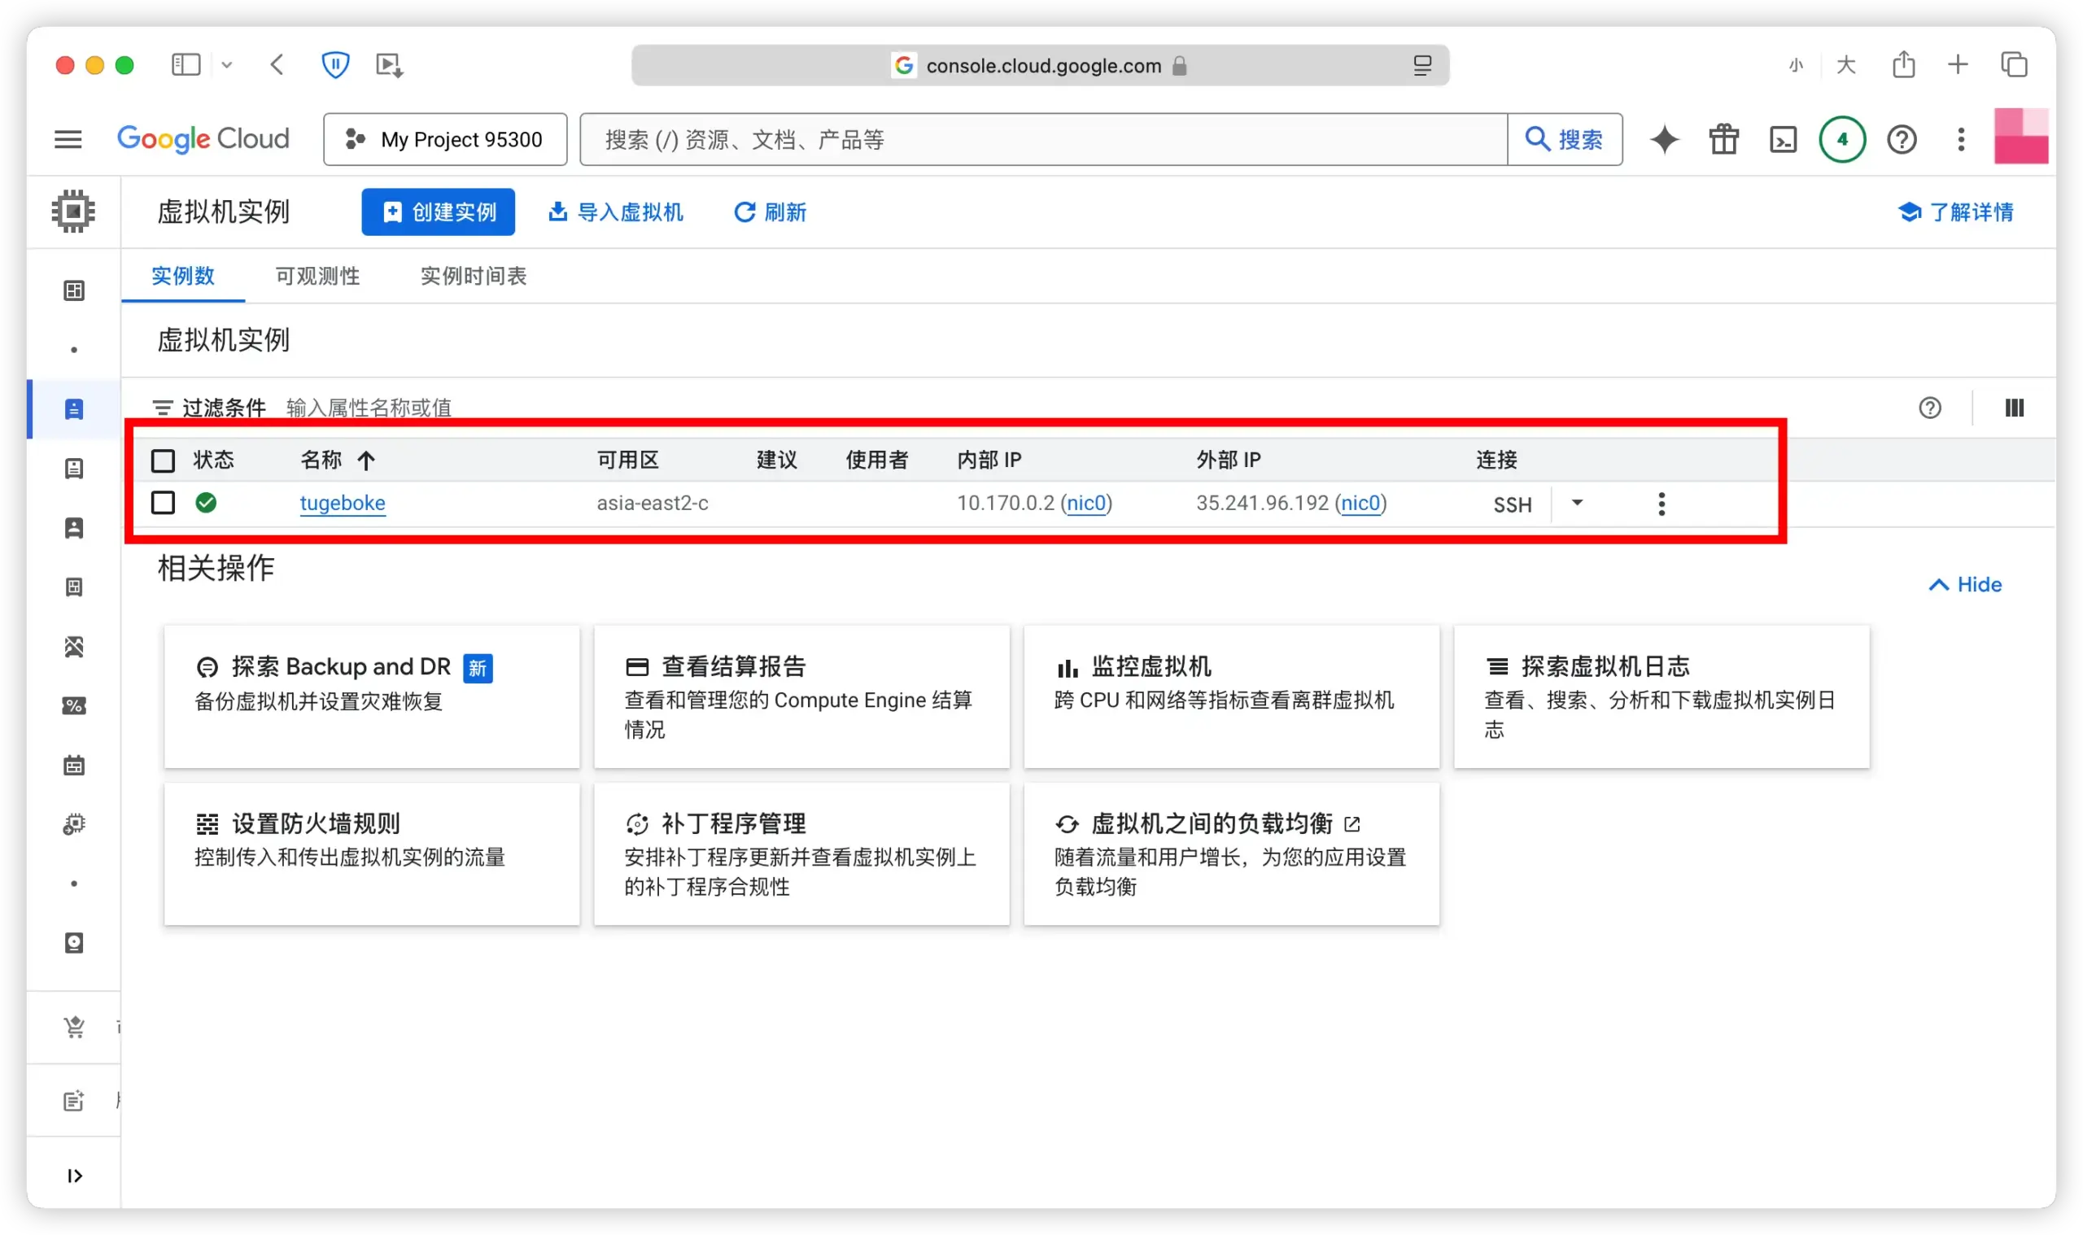Open the sidebar calendar reservations icon

(x=74, y=765)
